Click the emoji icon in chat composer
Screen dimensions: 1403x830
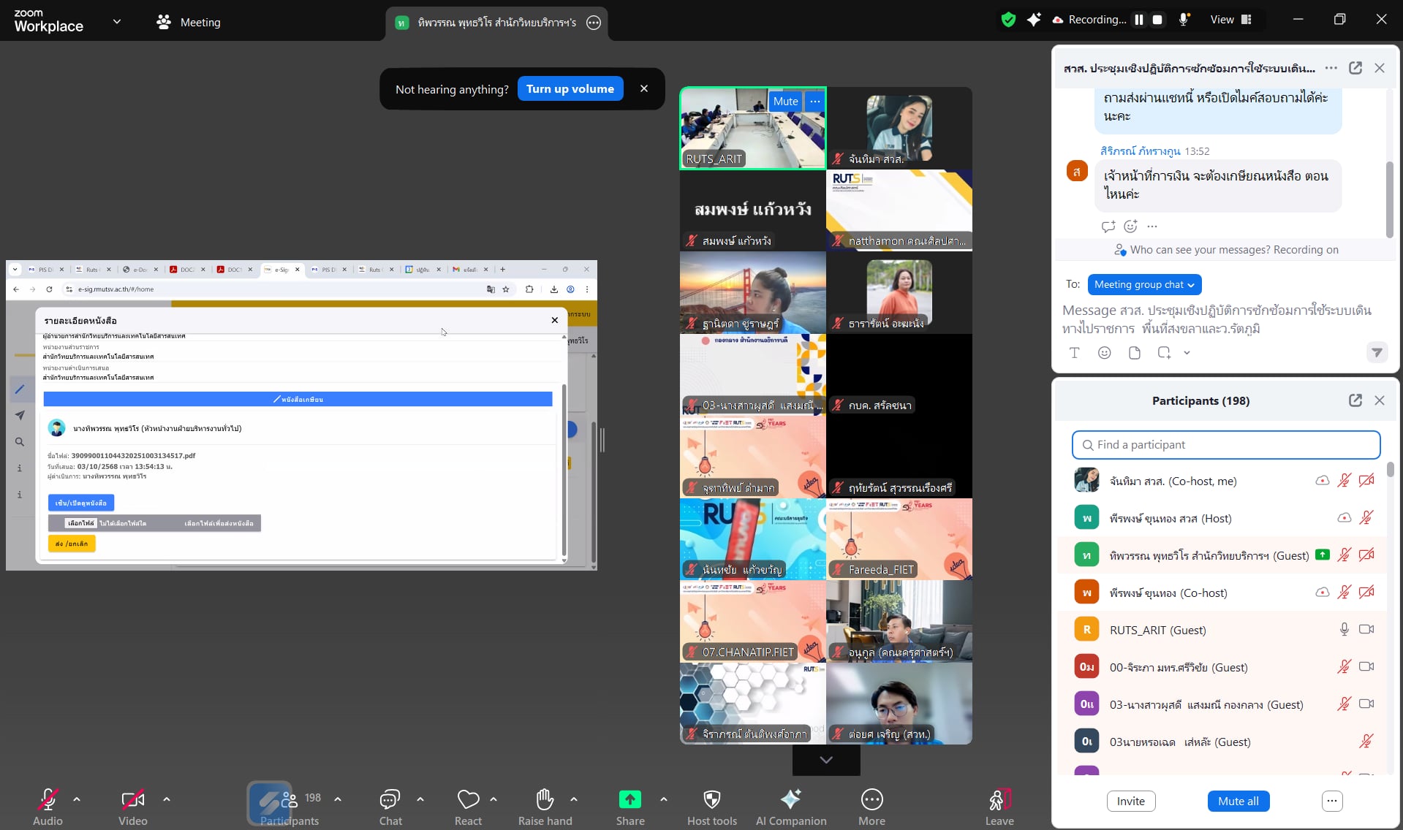pyautogui.click(x=1104, y=353)
